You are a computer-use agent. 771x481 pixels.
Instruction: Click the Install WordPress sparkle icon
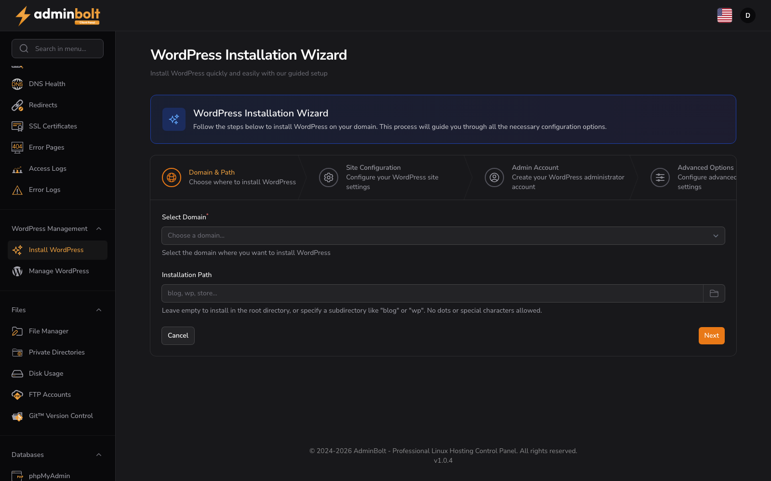tap(17, 250)
